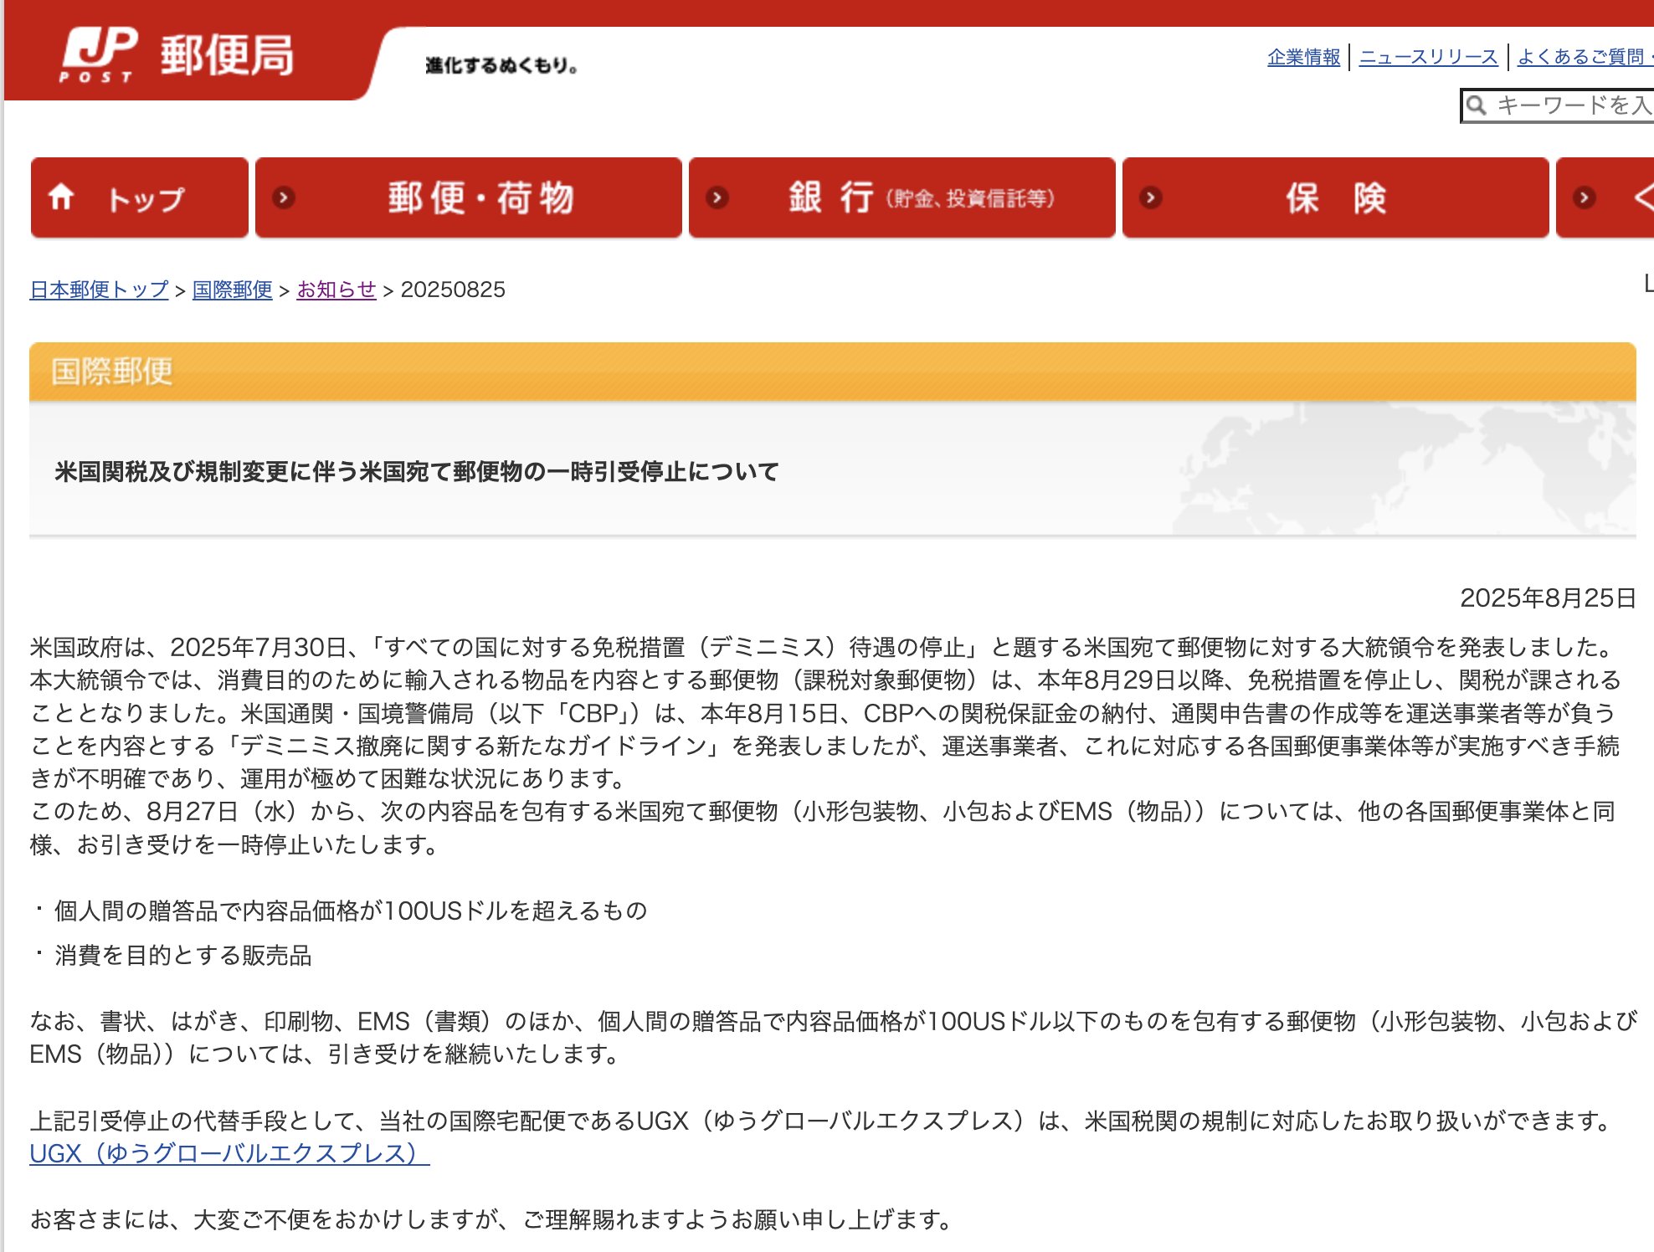Click the article title about 米国宛て郵便物の一時引受停止
1654x1252 pixels.
tap(417, 472)
